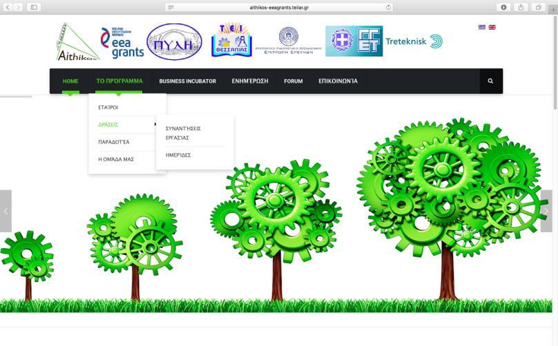Switch language with Greek flag icon
Image resolution: width=558 pixels, height=346 pixels.
click(482, 27)
